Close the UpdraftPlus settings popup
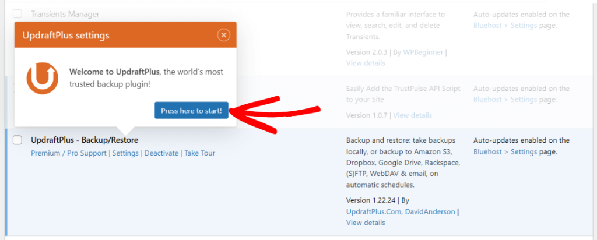Image resolution: width=597 pixels, height=240 pixels. tap(224, 36)
